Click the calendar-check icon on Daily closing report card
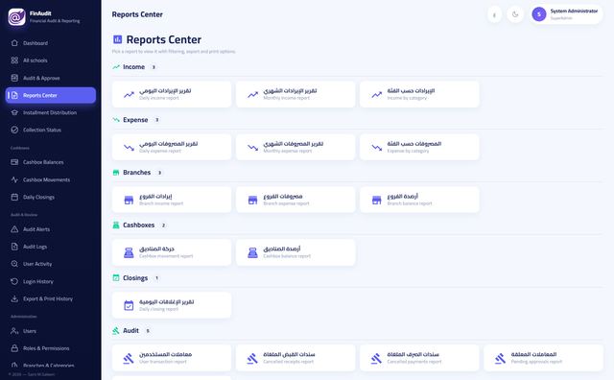The height and width of the screenshot is (380, 614). coord(129,305)
